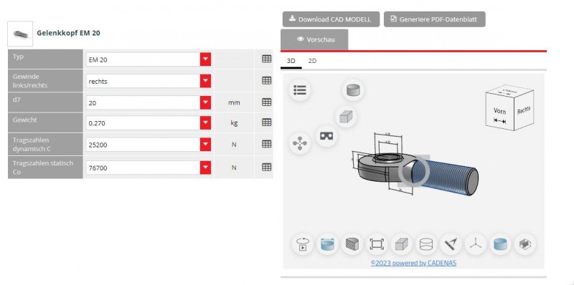Viewport: 574px width, 285px height.
Task: Click the Vorn face of orientation cube
Action: (499, 112)
